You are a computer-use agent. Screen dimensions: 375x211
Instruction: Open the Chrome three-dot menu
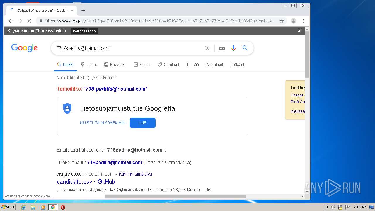click(x=303, y=21)
